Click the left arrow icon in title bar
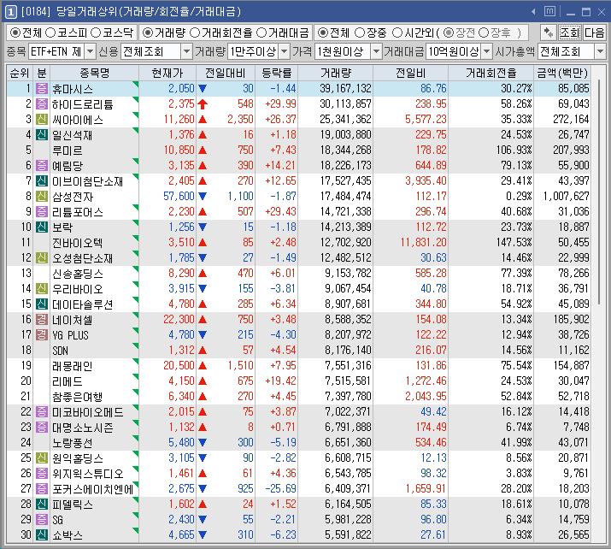This screenshot has width=611, height=549. coord(533,12)
